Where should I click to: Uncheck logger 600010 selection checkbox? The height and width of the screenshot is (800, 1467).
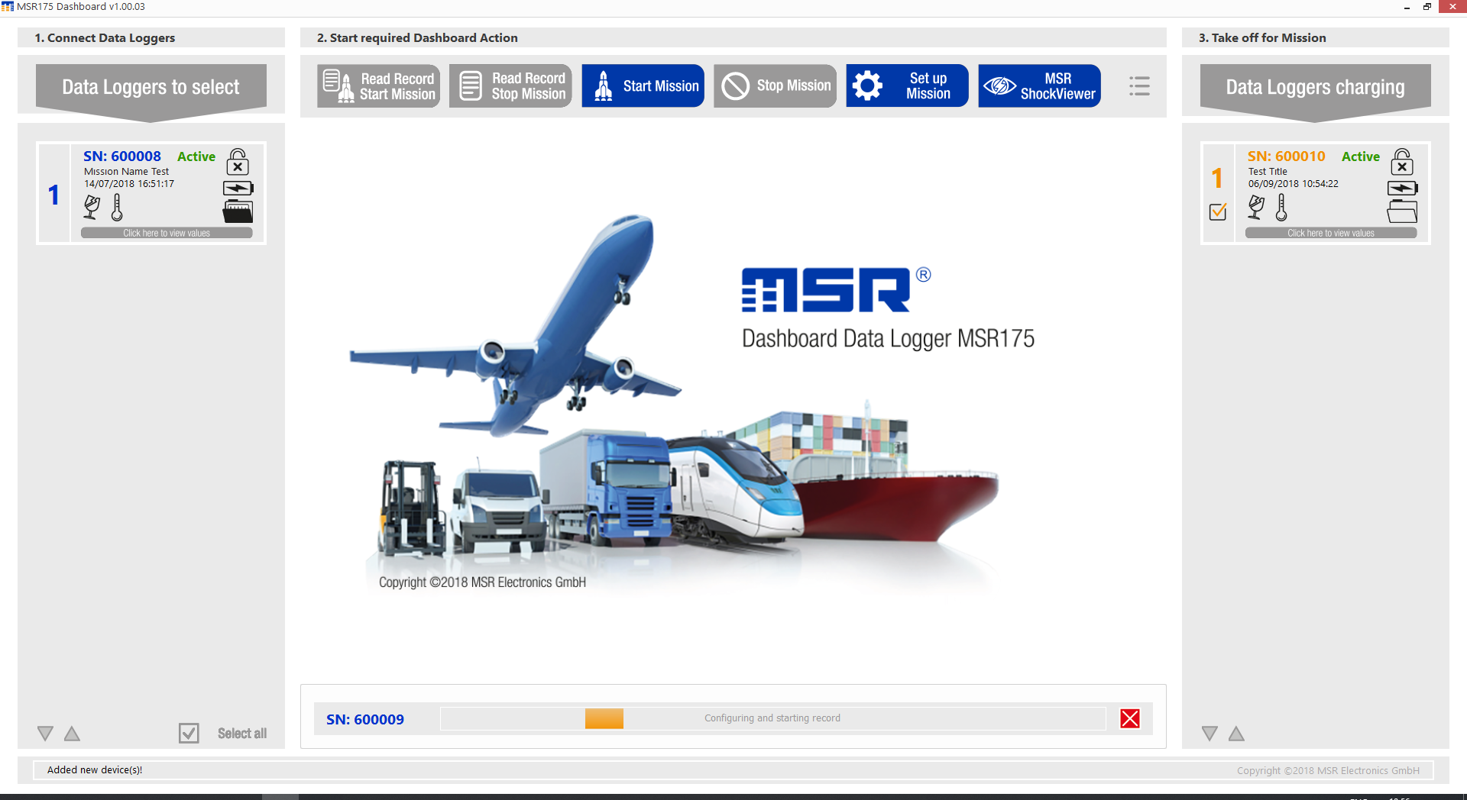[x=1218, y=211]
